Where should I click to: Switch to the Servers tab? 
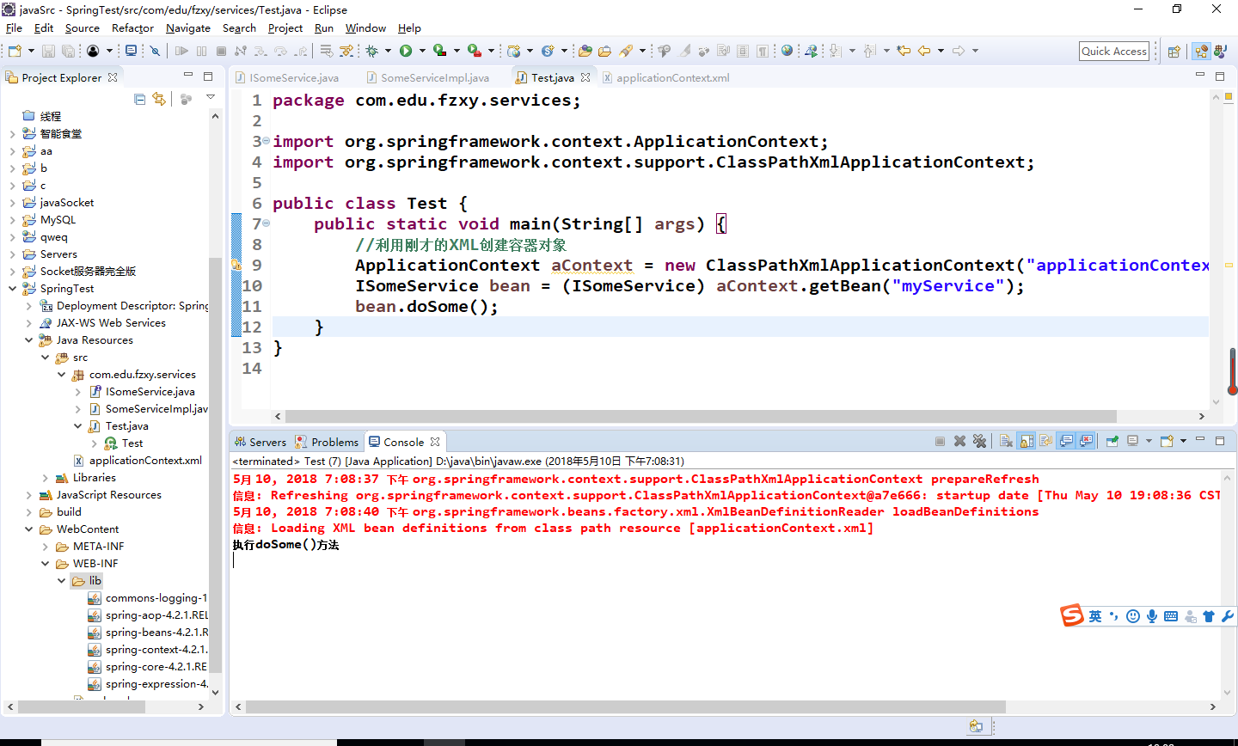pyautogui.click(x=260, y=442)
